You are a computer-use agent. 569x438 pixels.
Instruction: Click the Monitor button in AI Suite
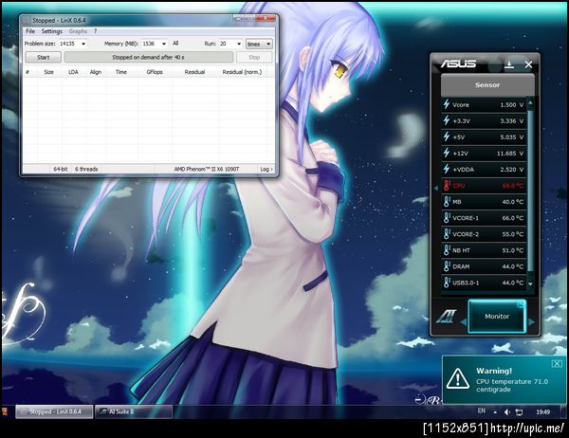click(x=497, y=316)
